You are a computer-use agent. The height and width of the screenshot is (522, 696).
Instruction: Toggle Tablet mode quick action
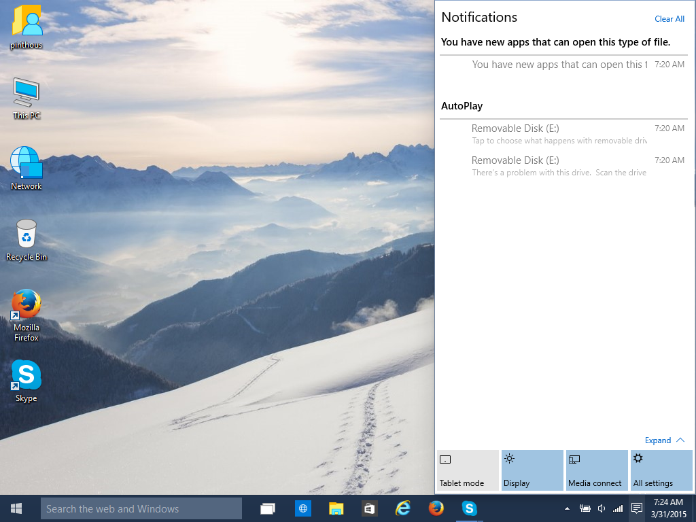coord(468,470)
